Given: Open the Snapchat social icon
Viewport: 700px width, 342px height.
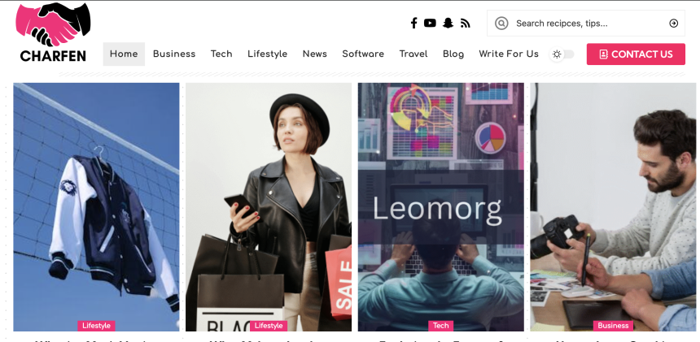Looking at the screenshot, I should (x=448, y=24).
